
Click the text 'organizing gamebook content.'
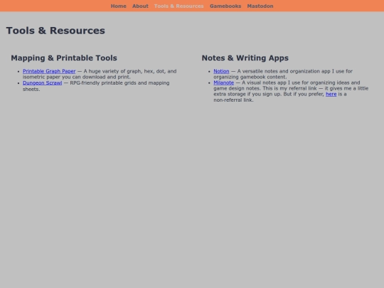[x=250, y=77]
